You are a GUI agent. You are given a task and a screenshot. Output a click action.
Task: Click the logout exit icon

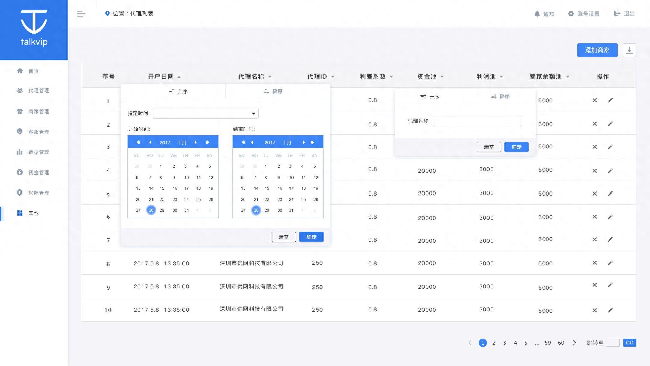coord(617,13)
